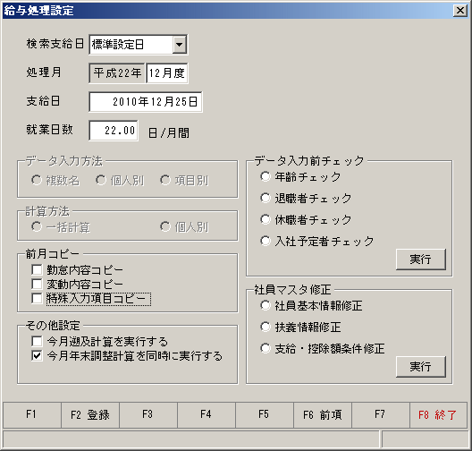The image size is (472, 451).
Task: Click the 前月コピー group title
Action: pyautogui.click(x=53, y=254)
